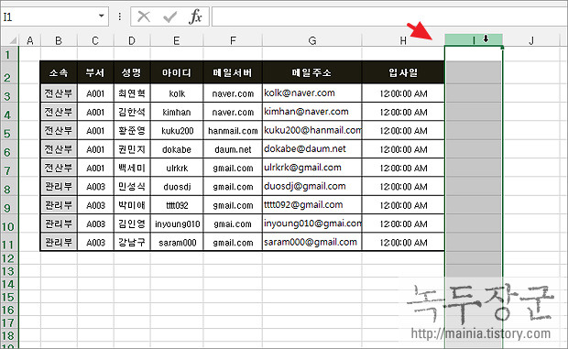The image size is (568, 349).
Task: Select column B header
Action: (x=59, y=40)
